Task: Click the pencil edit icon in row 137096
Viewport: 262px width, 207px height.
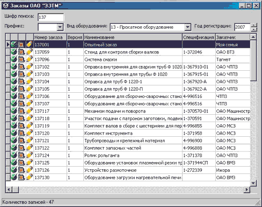Action: click(x=29, y=59)
